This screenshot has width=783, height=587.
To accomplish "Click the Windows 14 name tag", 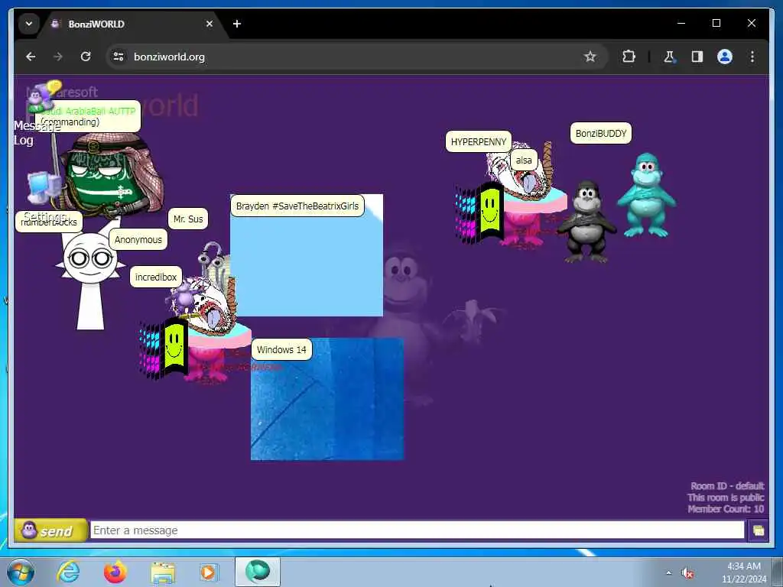I will (x=281, y=349).
